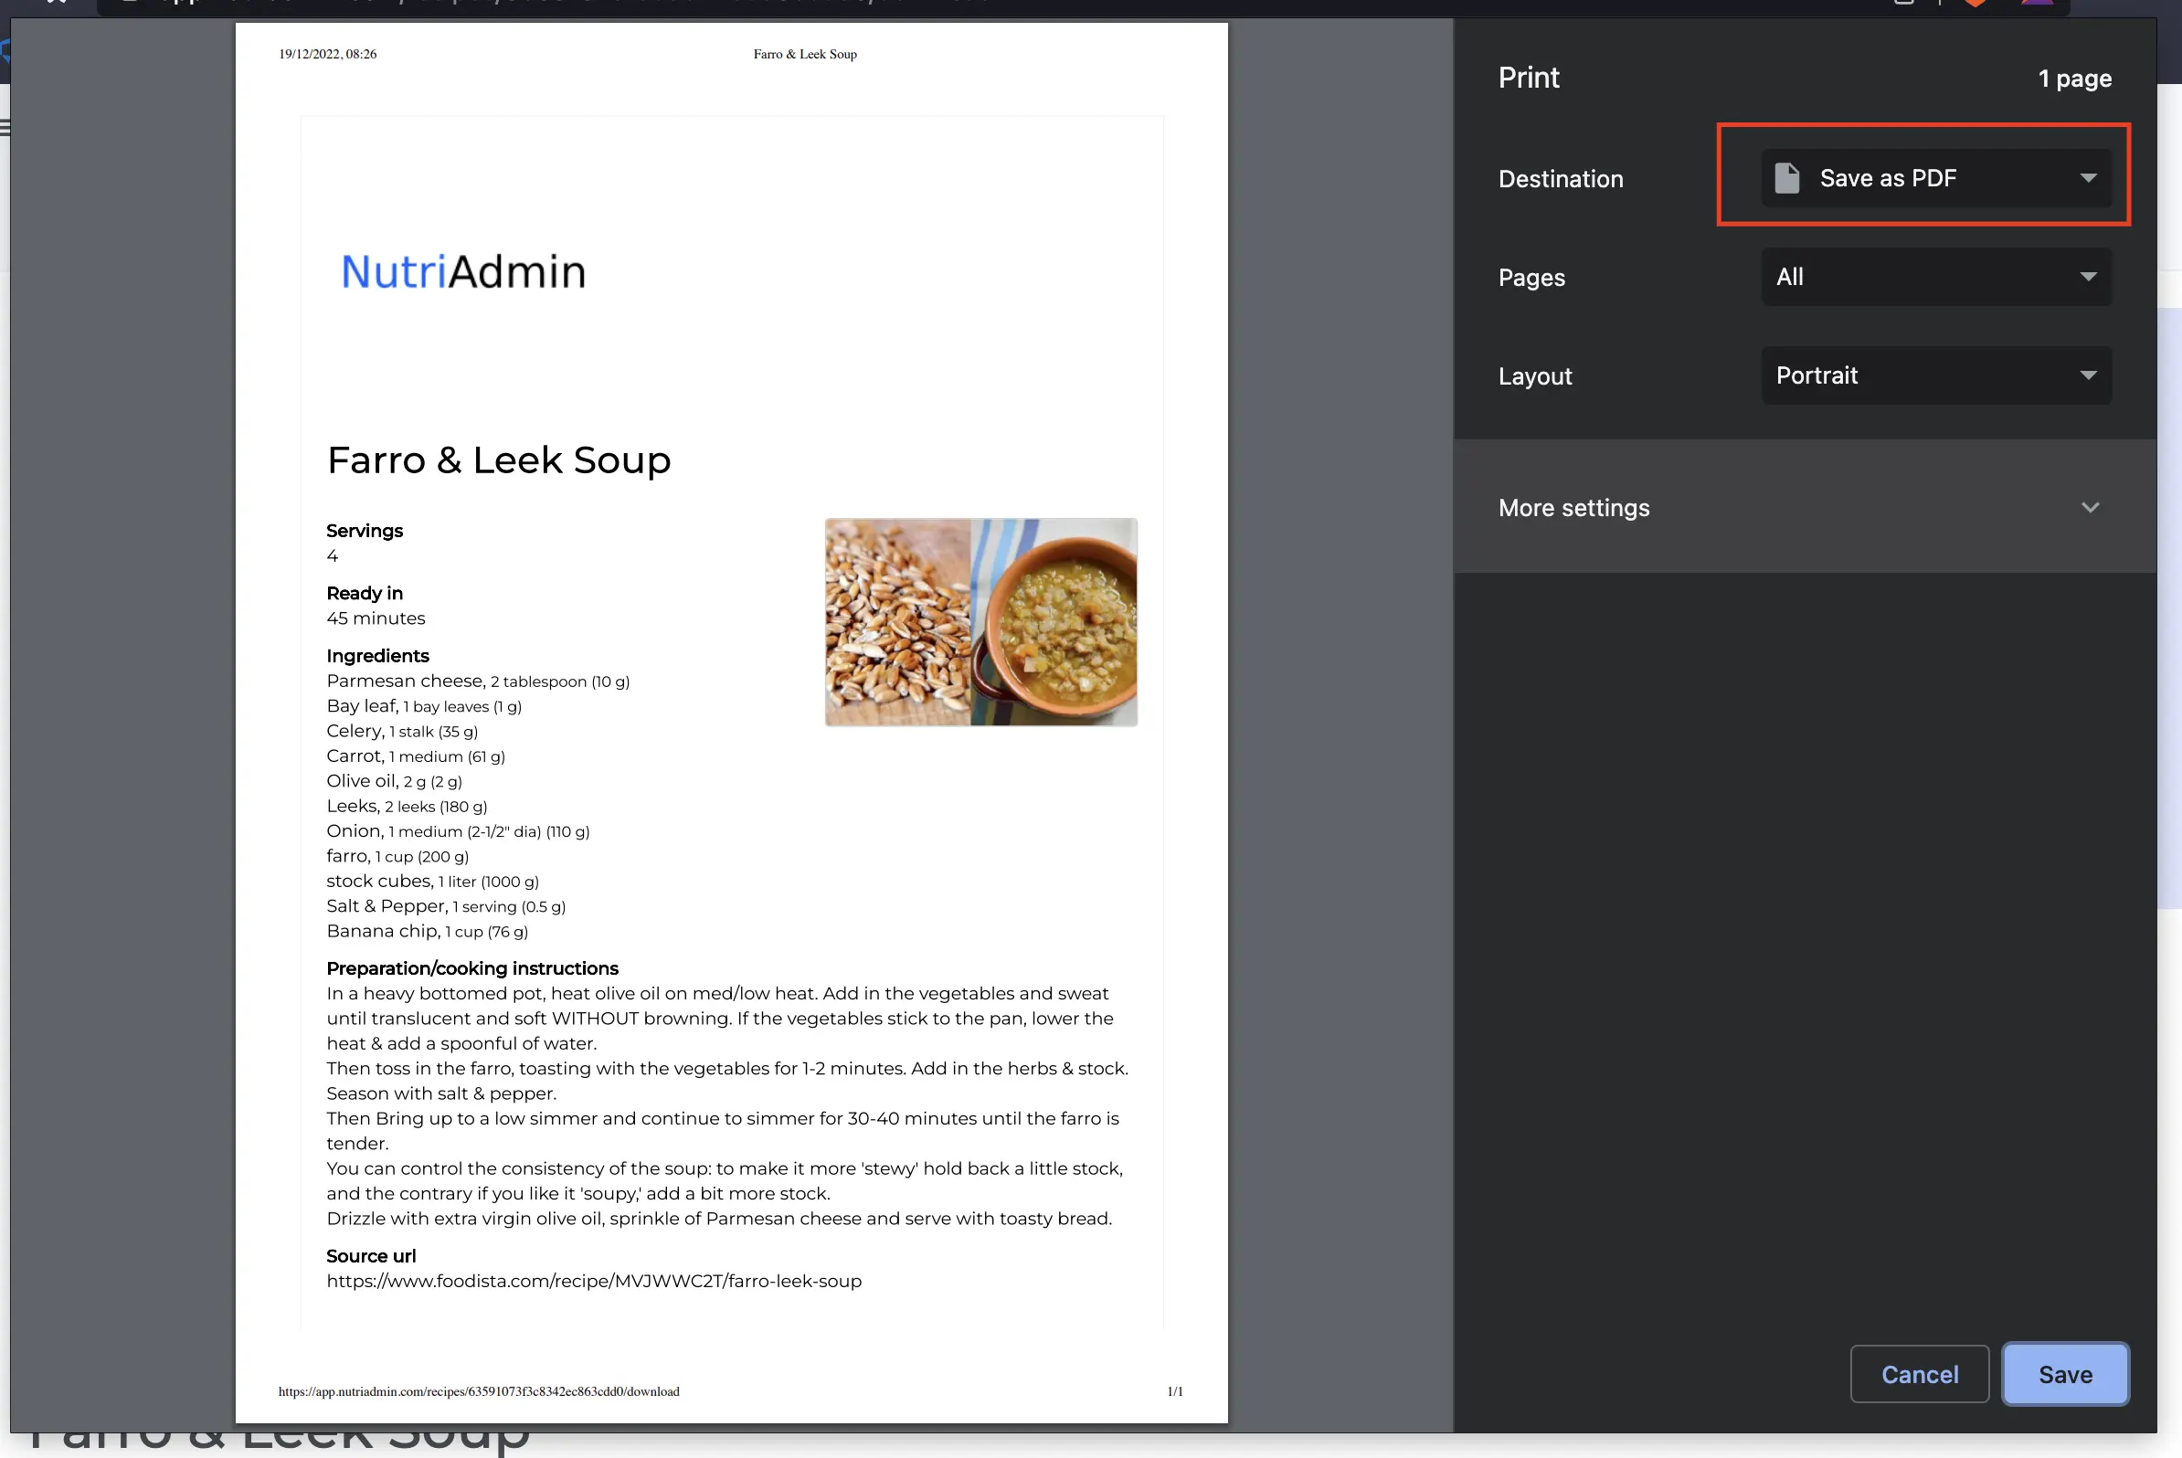
Task: Click the Destination dropdown arrow
Action: click(2088, 177)
